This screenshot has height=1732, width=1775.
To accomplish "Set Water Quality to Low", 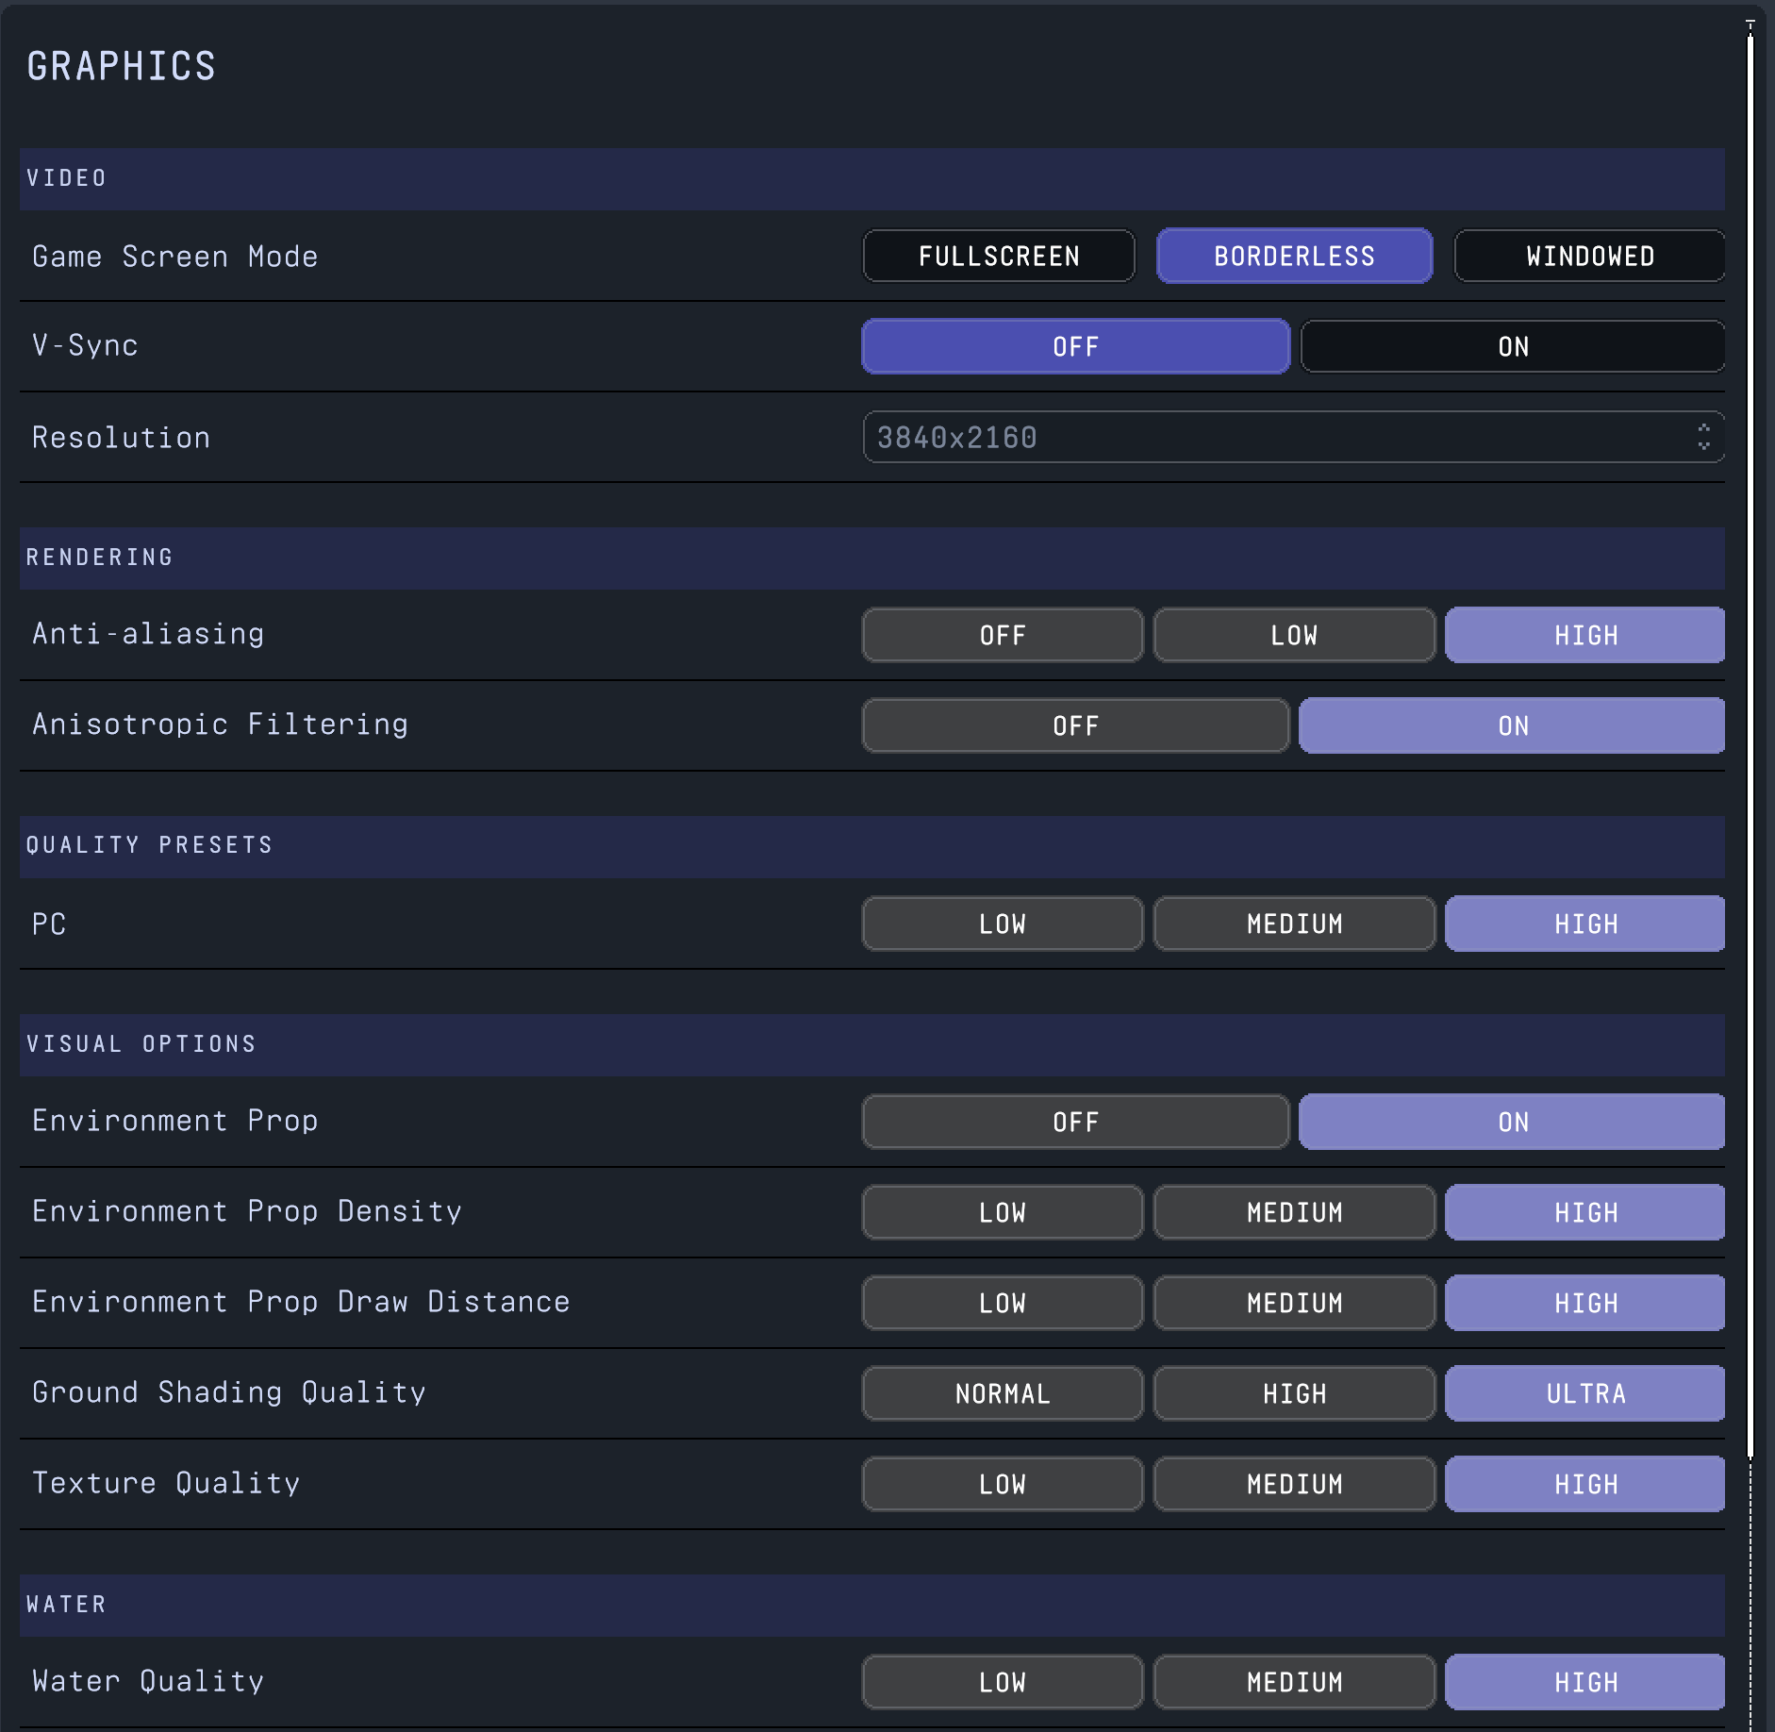I will coord(1003,1682).
